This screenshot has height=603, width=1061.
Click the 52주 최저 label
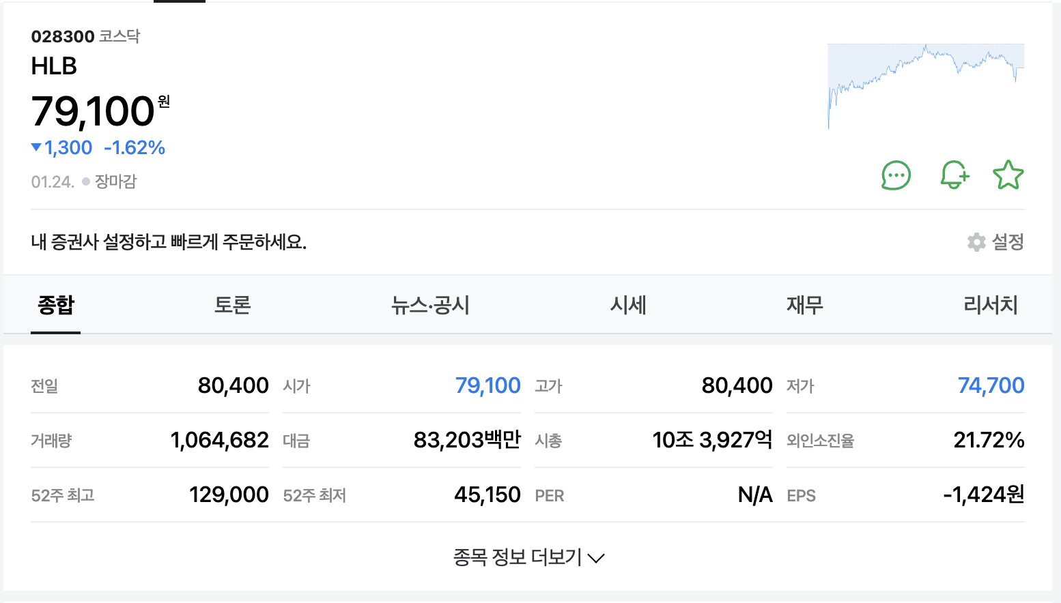pyautogui.click(x=315, y=495)
